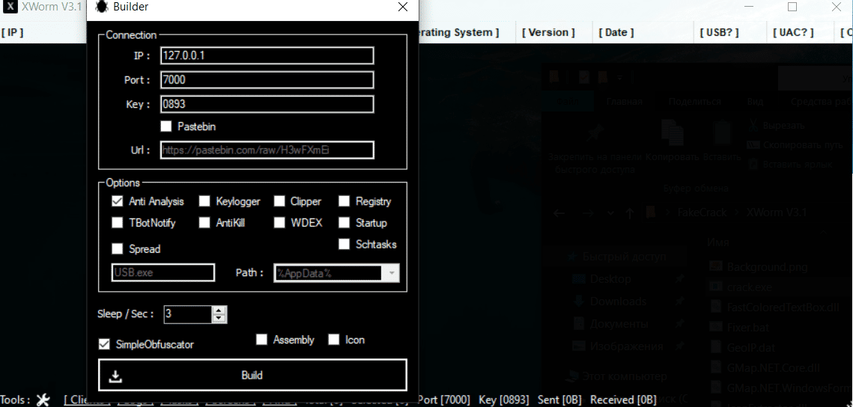
Task: Close the Builder dialog
Action: [x=403, y=7]
